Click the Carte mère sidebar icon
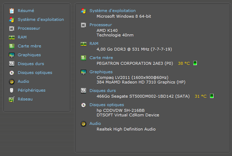The width and height of the screenshot is (232, 156). [12, 46]
